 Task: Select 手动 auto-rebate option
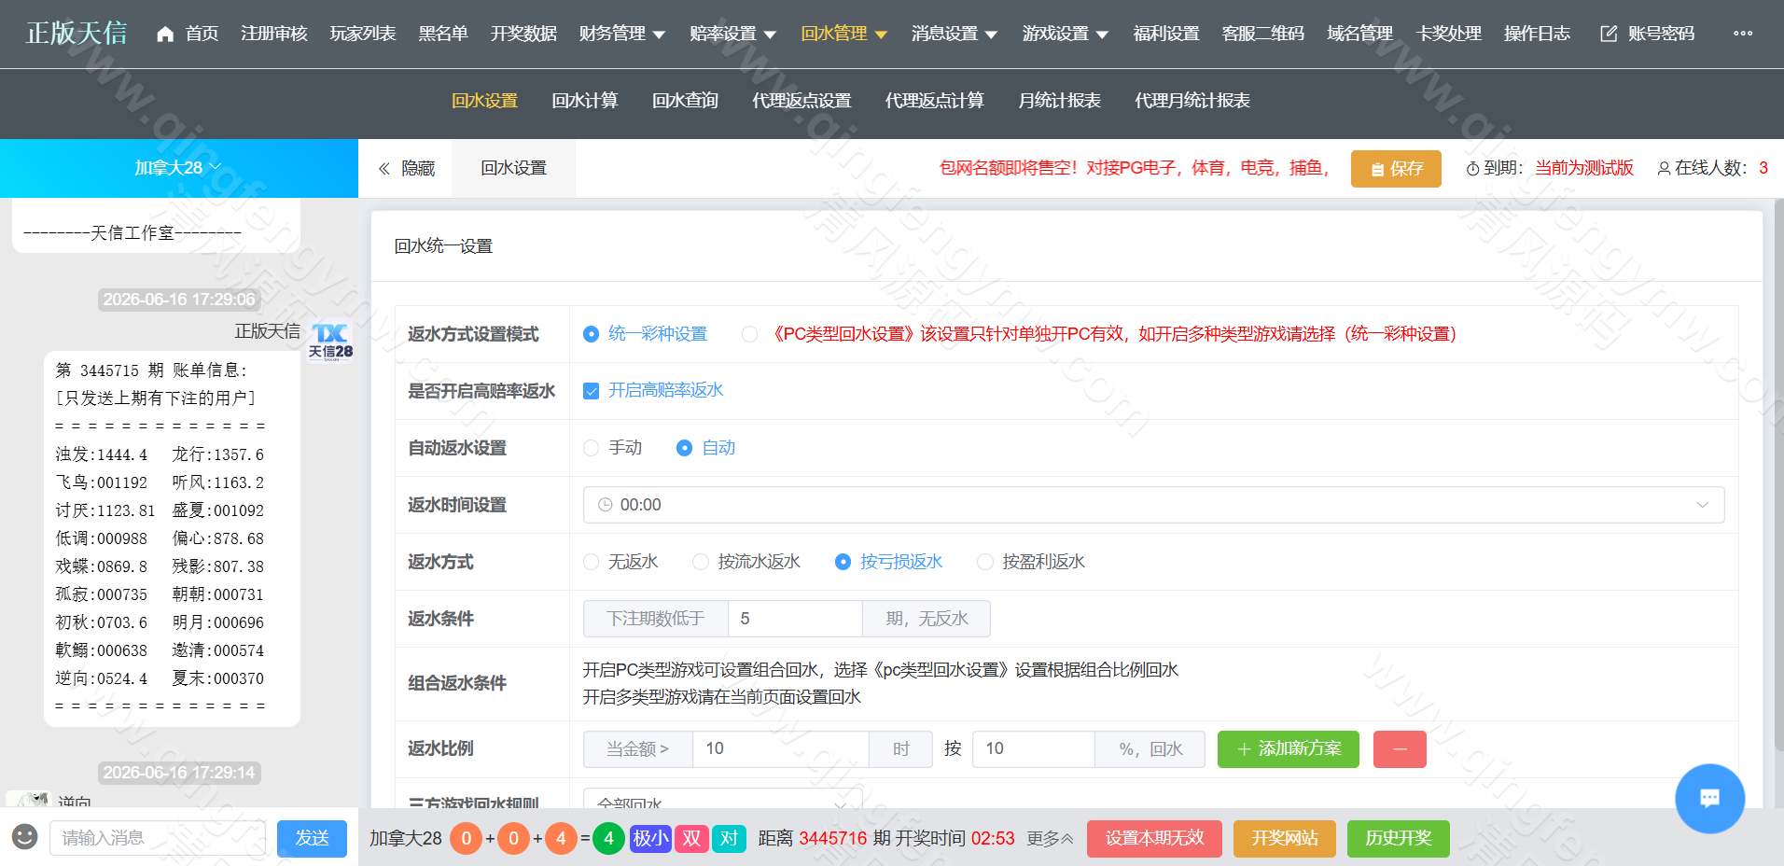(x=613, y=448)
